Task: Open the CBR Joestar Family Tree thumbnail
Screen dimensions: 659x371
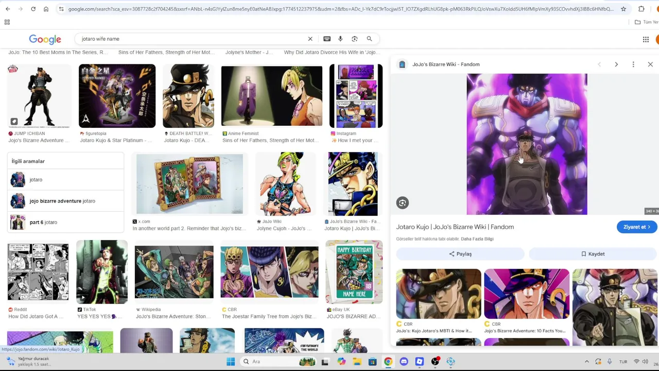Action: coord(269,272)
